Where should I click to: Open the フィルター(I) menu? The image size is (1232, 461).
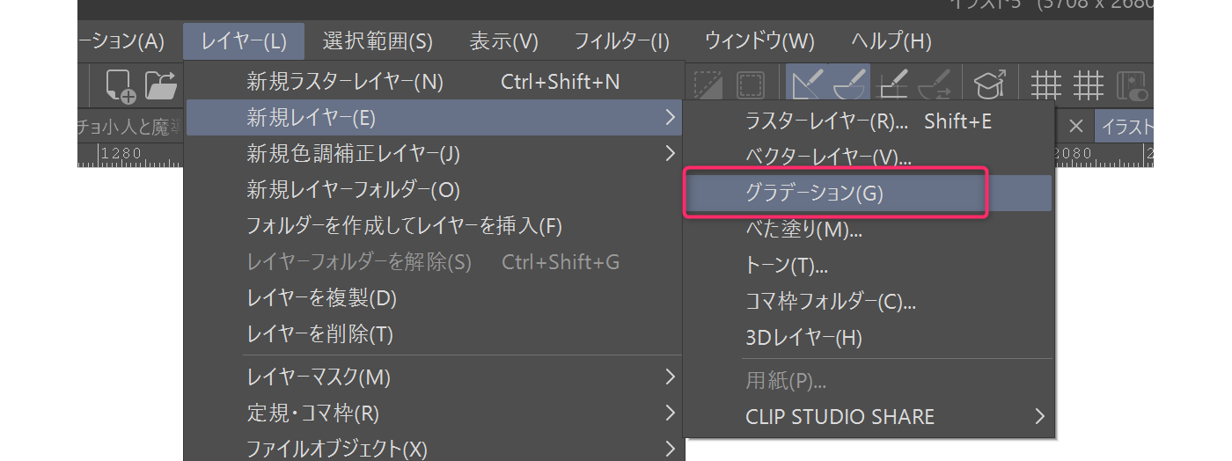[621, 41]
